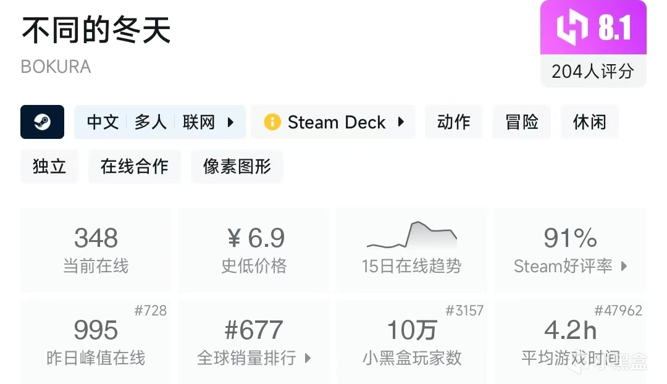667x384 pixels.
Task: Open the 小黑盒玩家数 10万 card
Action: tap(412, 341)
